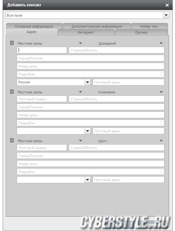Open the empty country dropdown in проч. block
175x231 pixels.
(x=87, y=180)
